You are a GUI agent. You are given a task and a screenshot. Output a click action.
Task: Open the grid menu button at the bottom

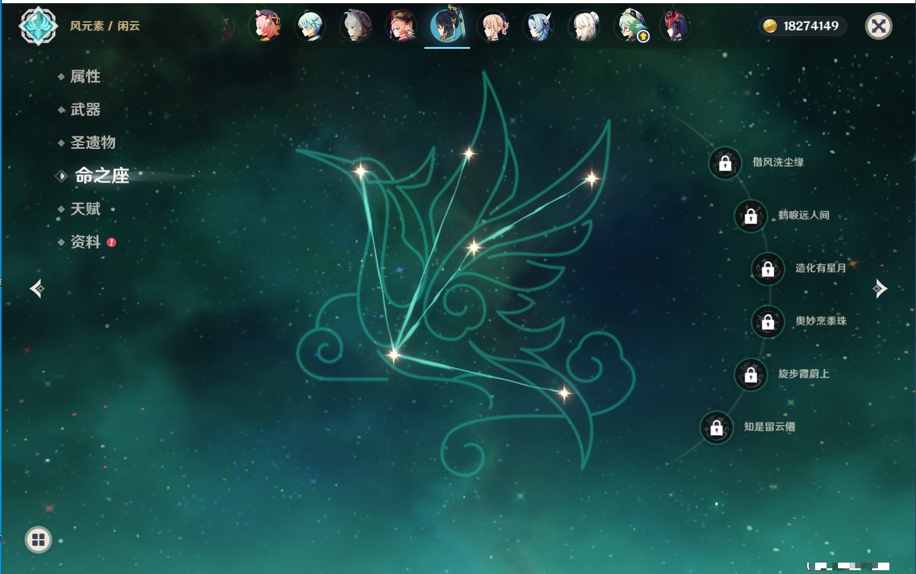[x=38, y=540]
